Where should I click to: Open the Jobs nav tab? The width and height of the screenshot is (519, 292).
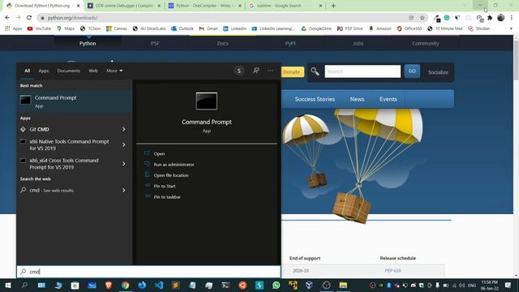click(x=358, y=43)
